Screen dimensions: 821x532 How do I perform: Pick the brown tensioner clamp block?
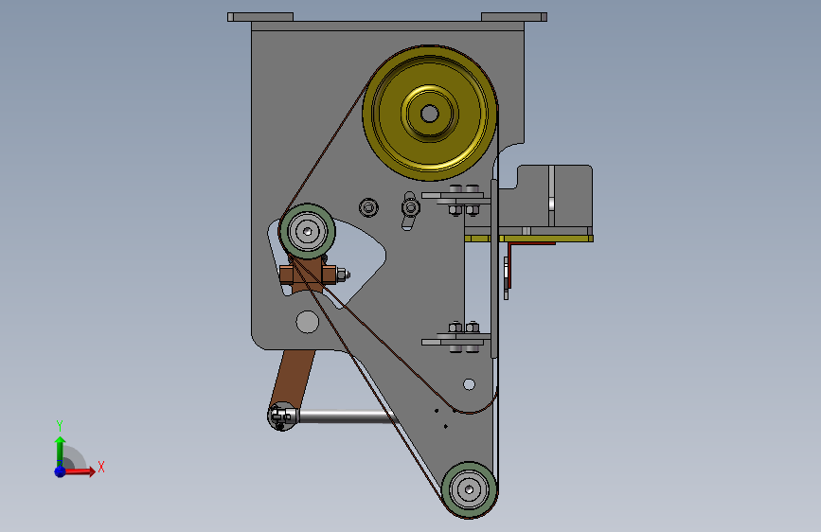tap(308, 275)
